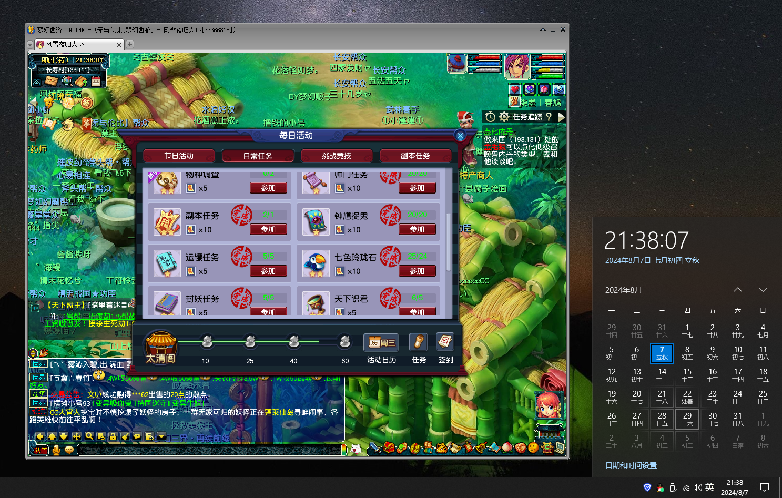Switch to the 节日活动 tab
The image size is (782, 498).
(x=179, y=156)
